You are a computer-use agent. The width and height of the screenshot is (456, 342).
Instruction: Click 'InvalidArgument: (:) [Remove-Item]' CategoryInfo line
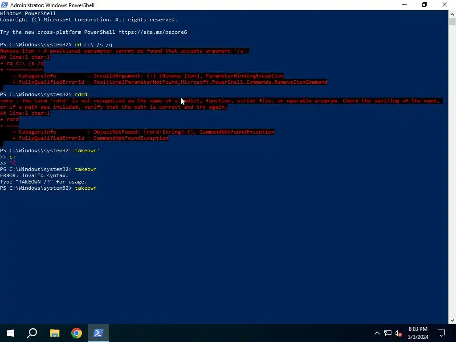(148, 76)
